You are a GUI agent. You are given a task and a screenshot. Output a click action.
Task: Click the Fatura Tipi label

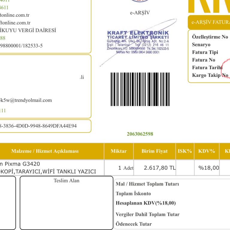[x=205, y=52]
